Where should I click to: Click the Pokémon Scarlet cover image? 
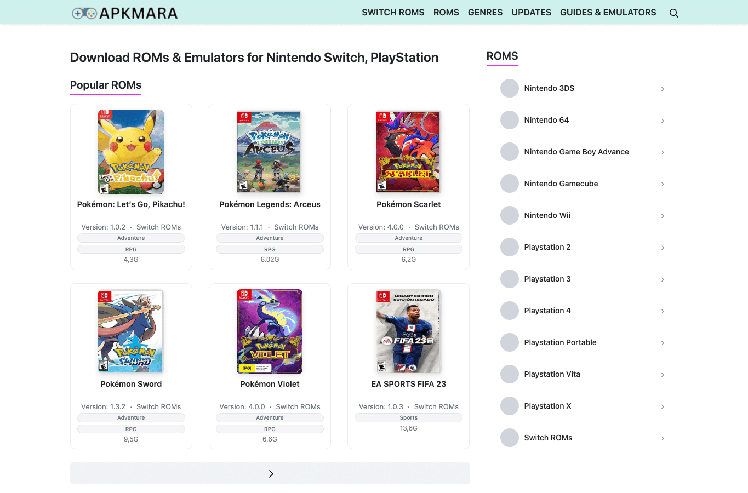tap(408, 152)
